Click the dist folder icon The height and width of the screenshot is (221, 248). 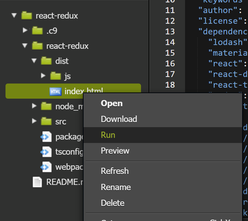(x=46, y=61)
